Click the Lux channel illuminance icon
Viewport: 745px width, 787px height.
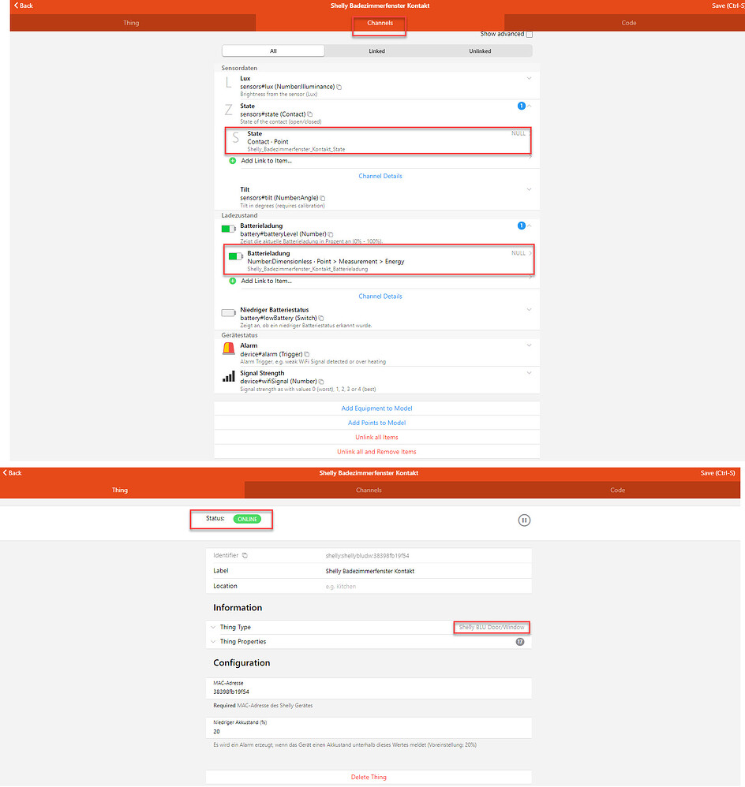click(230, 81)
